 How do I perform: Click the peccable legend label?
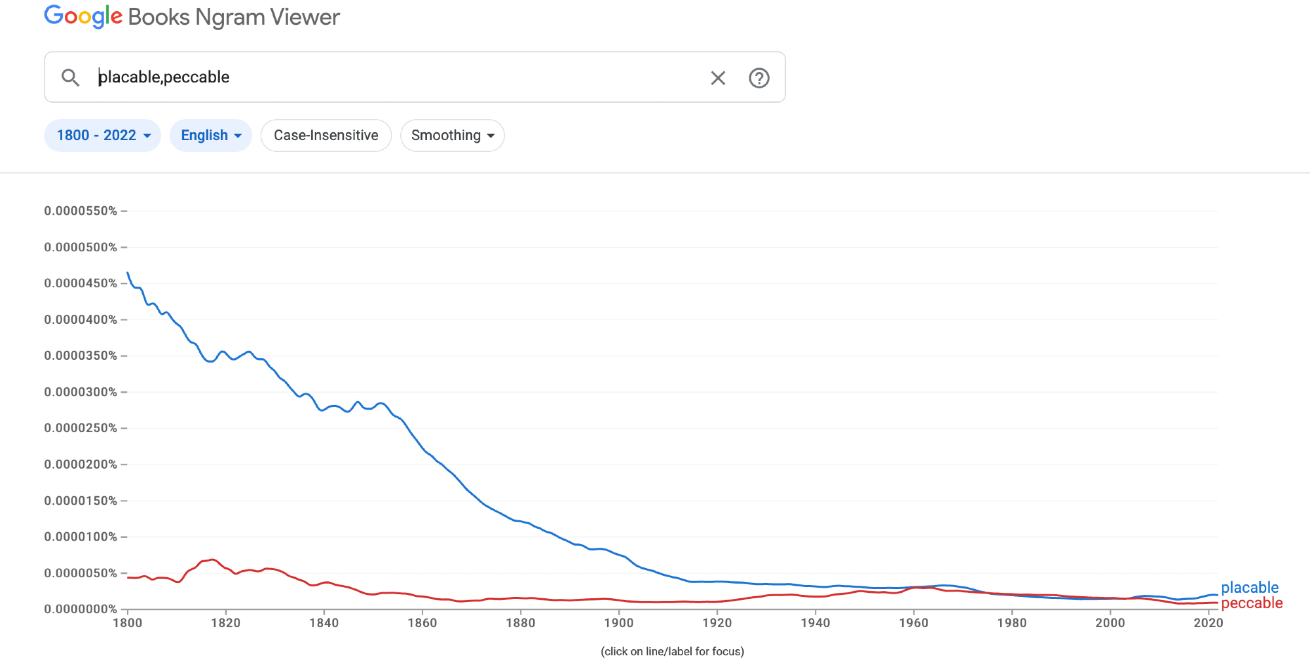[1251, 603]
